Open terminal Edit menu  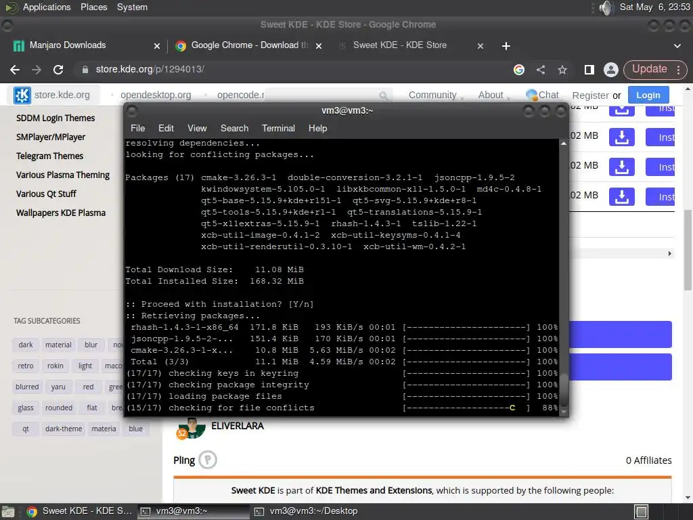pyautogui.click(x=166, y=128)
